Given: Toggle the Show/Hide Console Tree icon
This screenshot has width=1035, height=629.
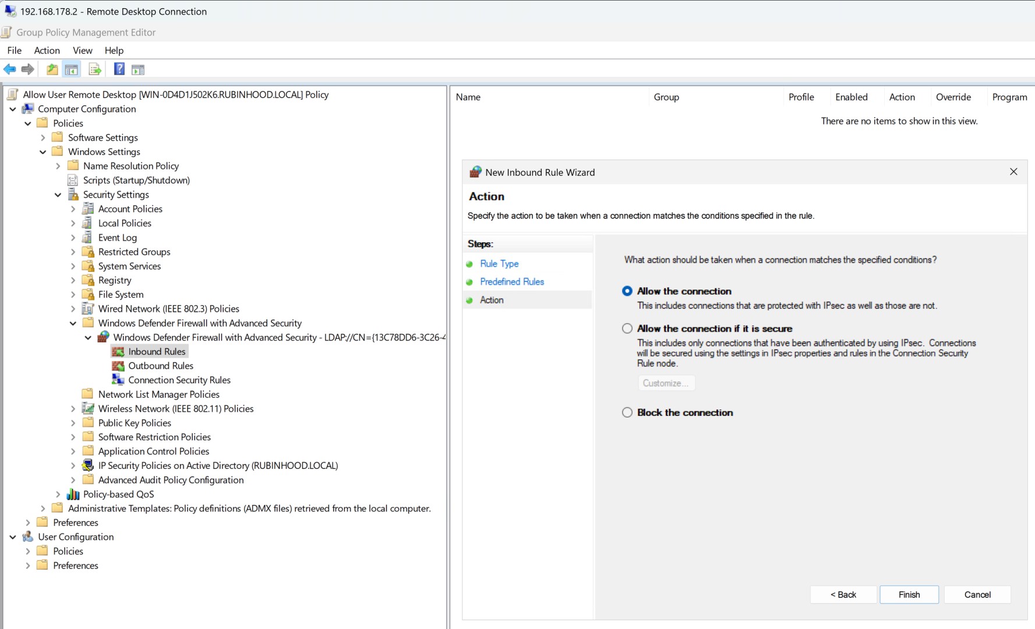Looking at the screenshot, I should coord(72,69).
